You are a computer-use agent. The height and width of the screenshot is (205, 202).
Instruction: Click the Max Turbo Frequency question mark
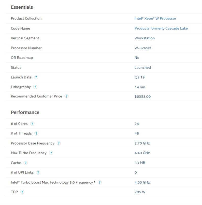tap(51, 153)
